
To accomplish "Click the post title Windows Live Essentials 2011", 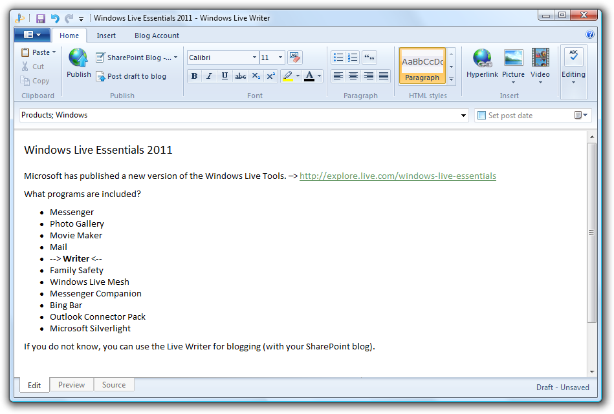I will pyautogui.click(x=98, y=150).
